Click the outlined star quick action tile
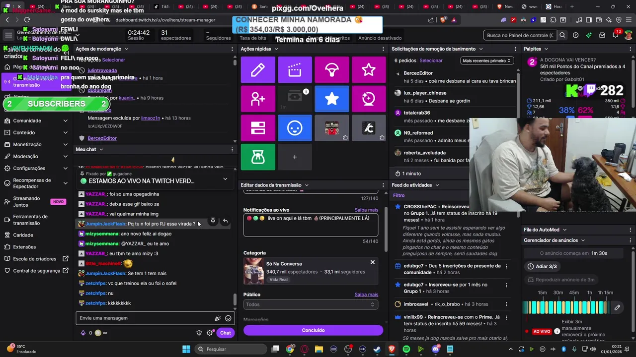636x357 pixels. [369, 70]
